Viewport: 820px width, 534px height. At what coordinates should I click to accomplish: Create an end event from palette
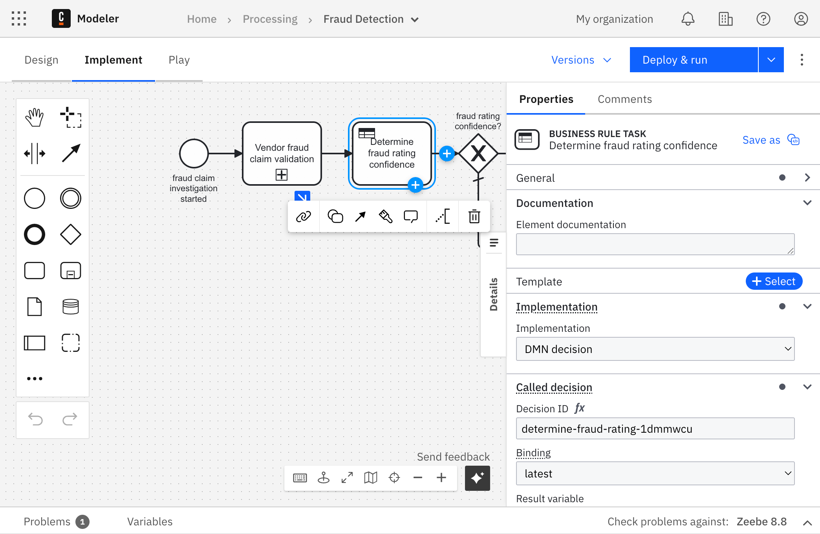(35, 234)
